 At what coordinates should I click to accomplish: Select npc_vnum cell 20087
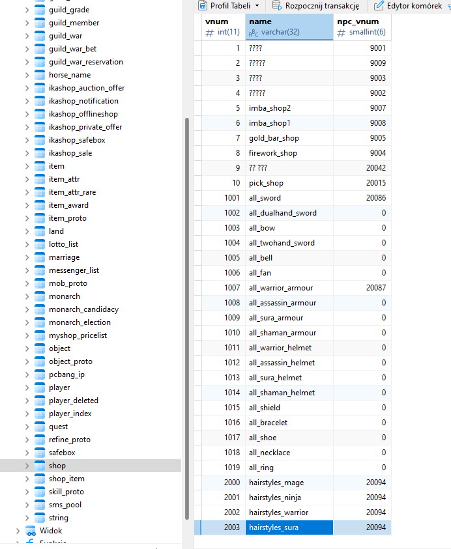click(362, 288)
